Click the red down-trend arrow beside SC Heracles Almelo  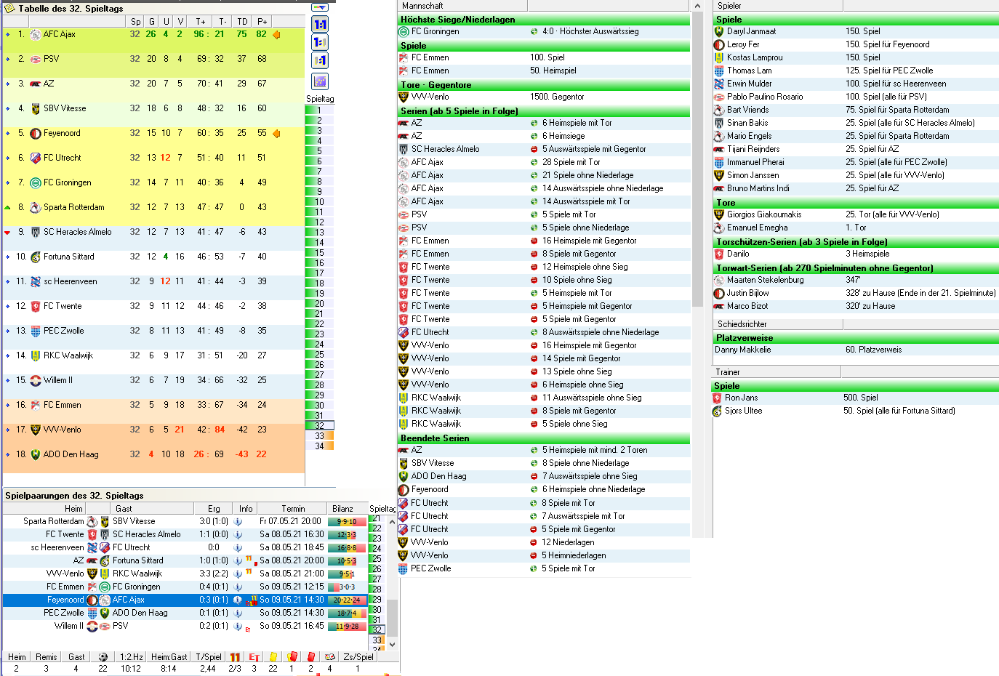[7, 232]
